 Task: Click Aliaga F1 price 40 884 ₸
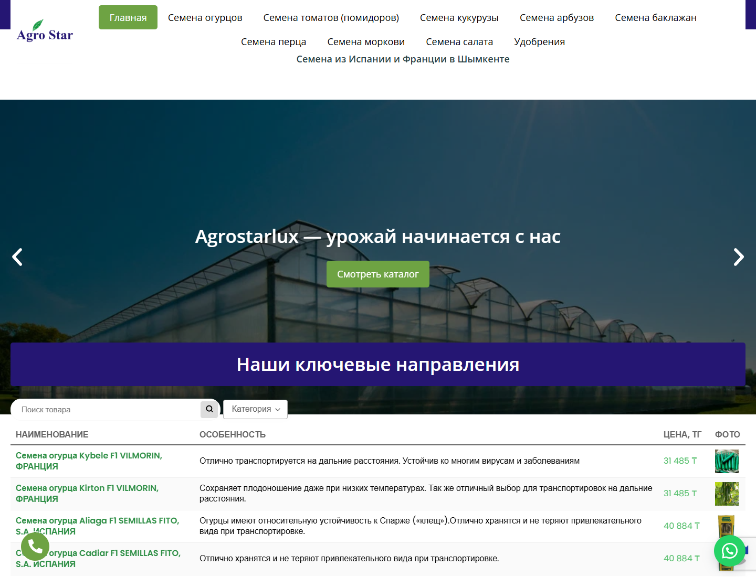[681, 526]
